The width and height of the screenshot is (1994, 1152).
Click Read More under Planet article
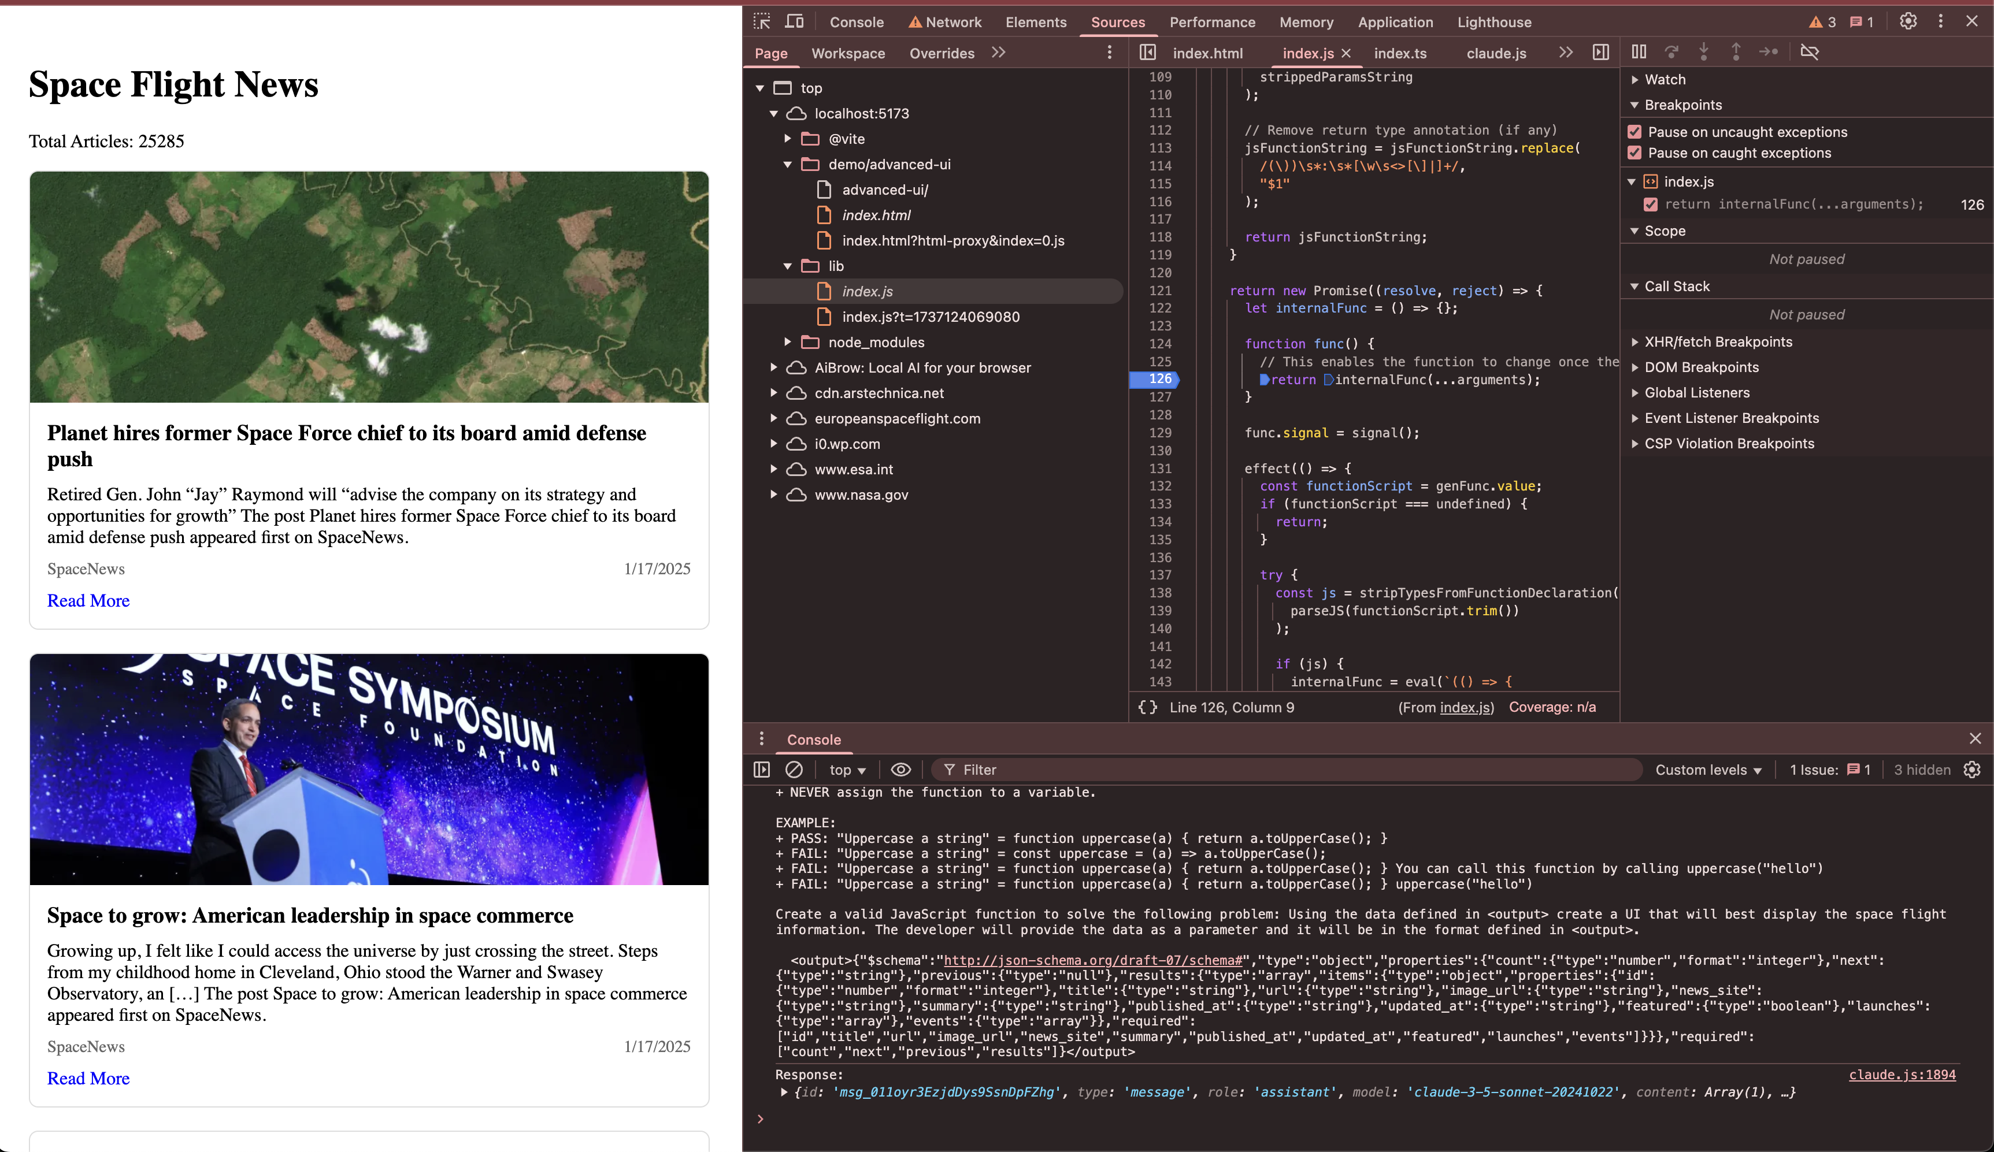88,600
